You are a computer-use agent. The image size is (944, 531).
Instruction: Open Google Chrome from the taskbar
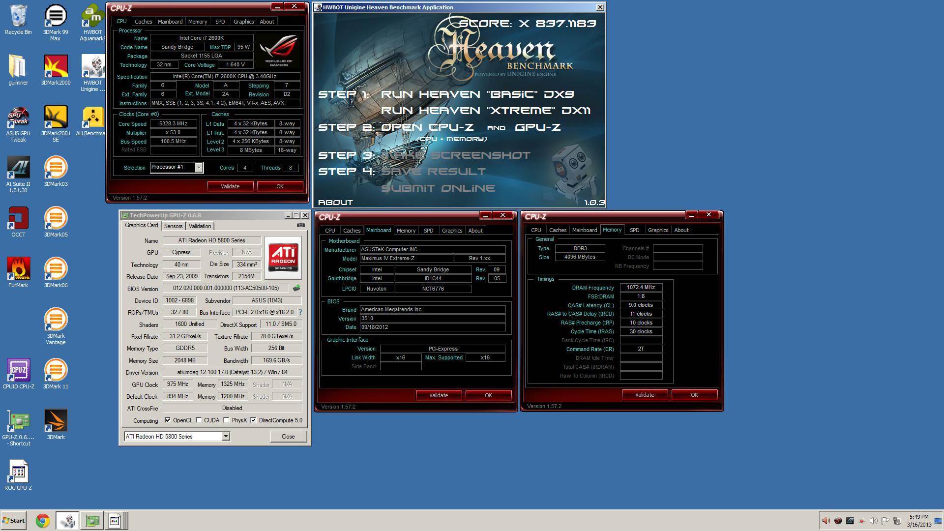pos(43,521)
